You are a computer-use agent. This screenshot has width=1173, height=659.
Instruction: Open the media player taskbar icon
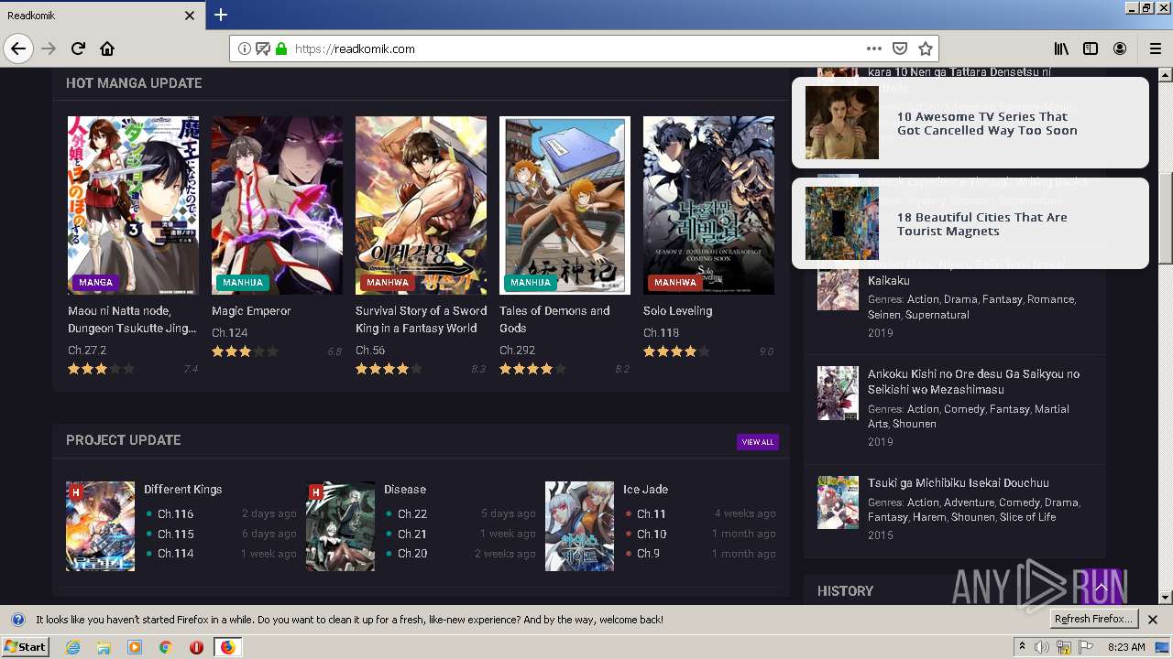[x=135, y=647]
